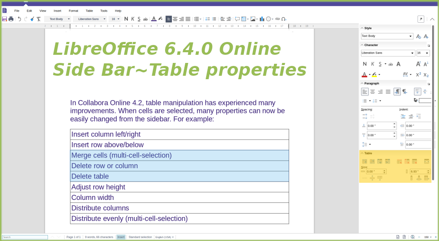Apply subscript from sidebar
439x241 pixels.
(x=426, y=74)
